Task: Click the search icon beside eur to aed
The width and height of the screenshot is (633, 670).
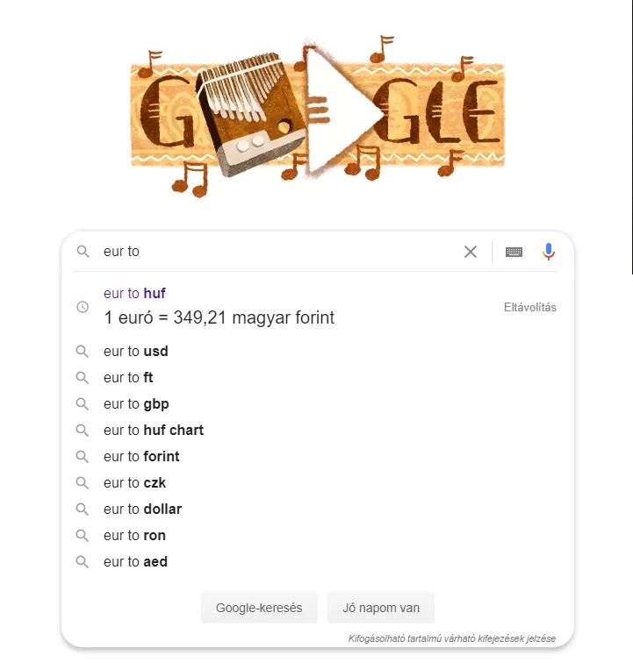Action: (83, 561)
